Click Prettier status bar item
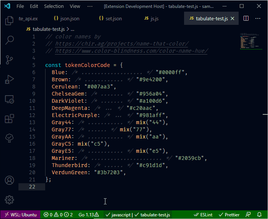Screen dimensions: 268x219 click(229, 215)
